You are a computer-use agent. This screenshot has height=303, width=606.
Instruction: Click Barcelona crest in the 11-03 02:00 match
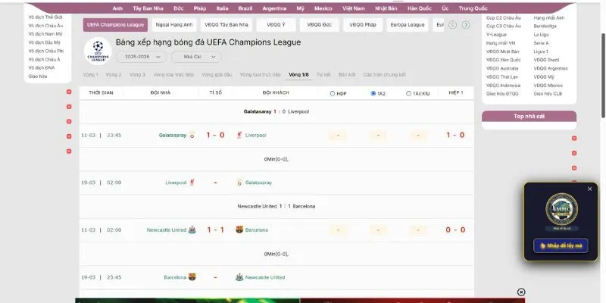pos(239,230)
